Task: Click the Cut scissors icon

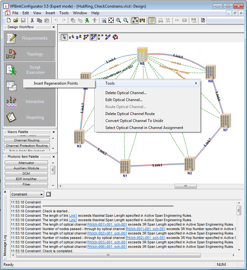Action: coord(32,20)
